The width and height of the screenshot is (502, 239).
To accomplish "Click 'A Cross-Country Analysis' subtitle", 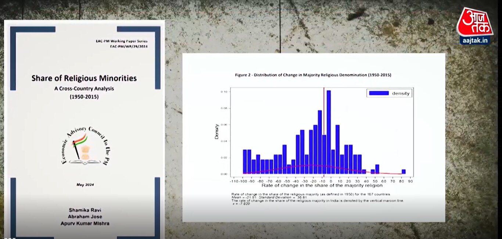I will [84, 88].
